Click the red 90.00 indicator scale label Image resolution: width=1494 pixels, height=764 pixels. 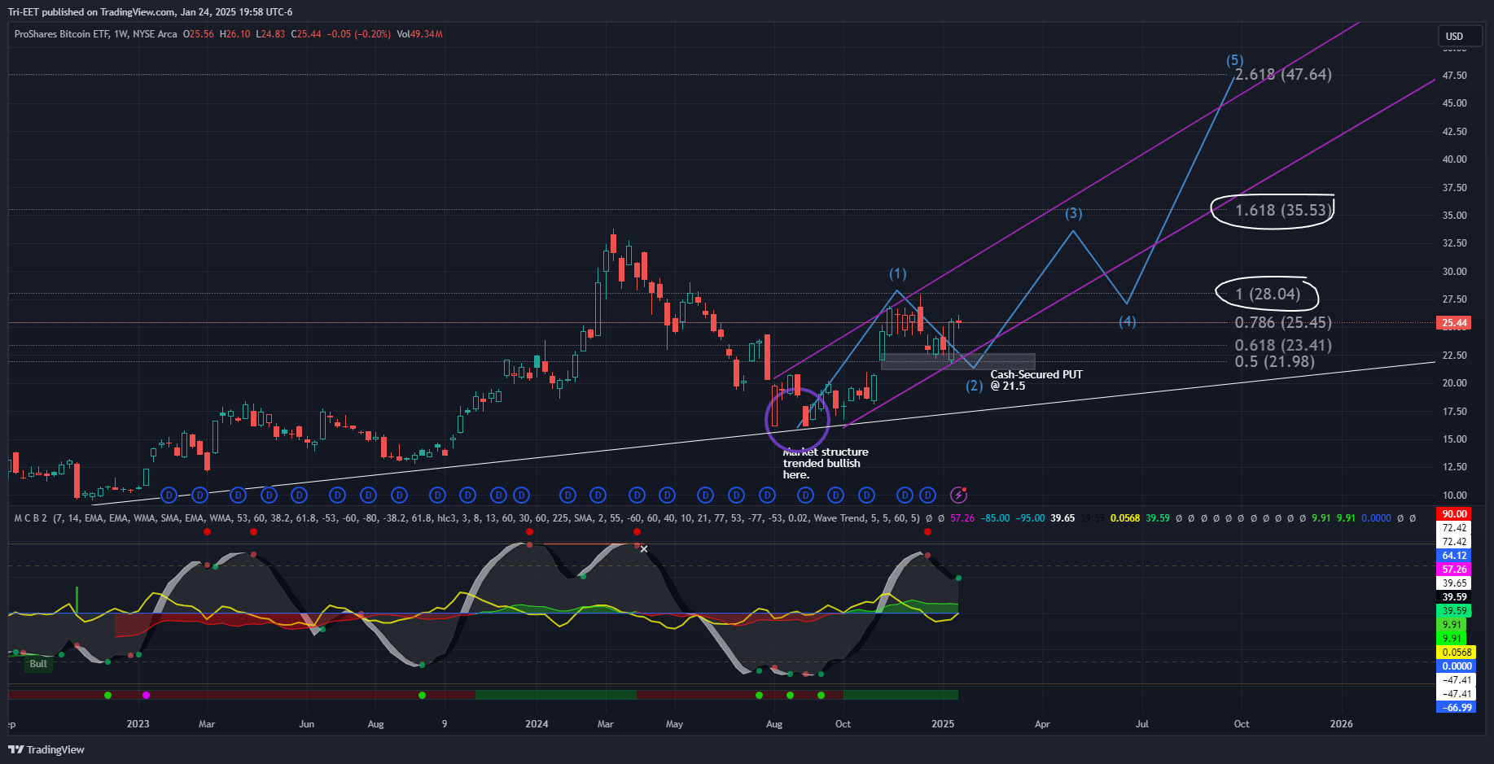tap(1455, 514)
